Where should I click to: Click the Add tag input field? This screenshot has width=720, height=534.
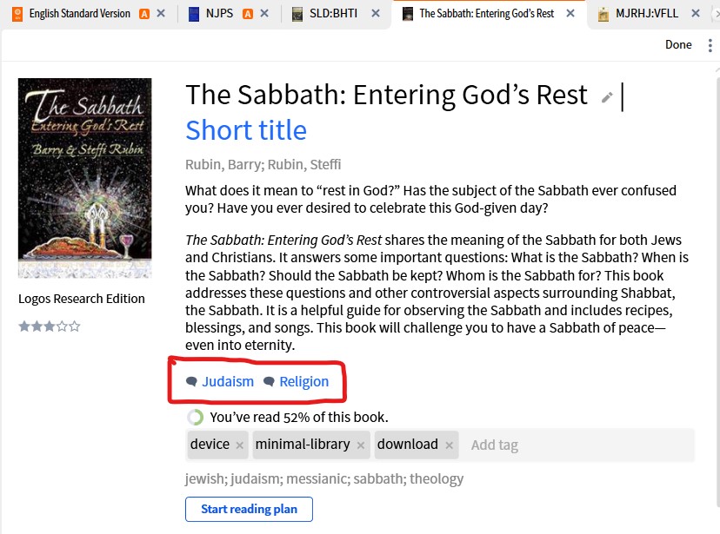pos(496,444)
